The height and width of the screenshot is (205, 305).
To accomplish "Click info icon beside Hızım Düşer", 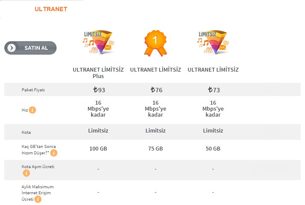I will (54, 153).
